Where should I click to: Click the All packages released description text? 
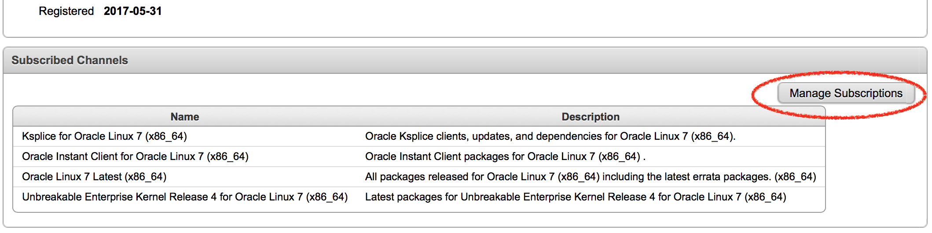(590, 177)
